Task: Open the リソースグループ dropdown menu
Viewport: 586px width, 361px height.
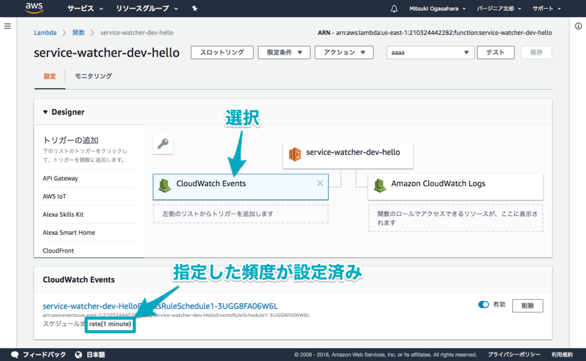Action: coord(147,8)
